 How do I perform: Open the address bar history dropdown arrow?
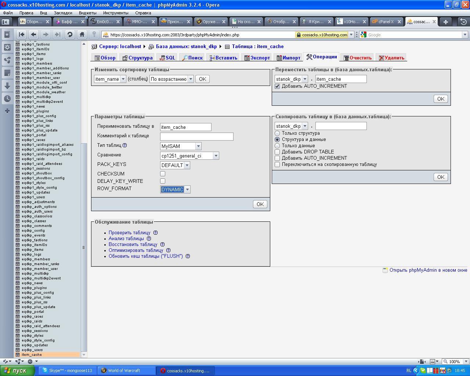[x=351, y=35]
